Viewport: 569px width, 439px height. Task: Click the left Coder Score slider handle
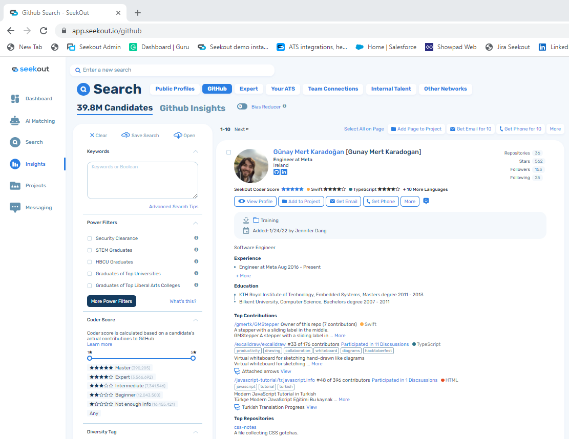pos(90,358)
